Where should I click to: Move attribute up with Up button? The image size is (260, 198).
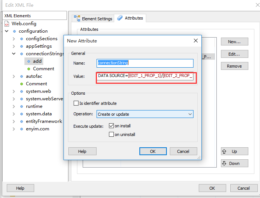coord(234,151)
